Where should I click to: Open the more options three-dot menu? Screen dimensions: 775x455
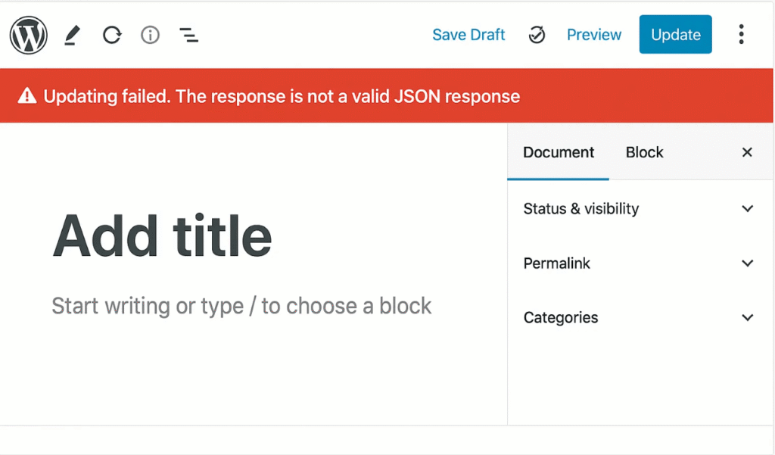point(741,34)
